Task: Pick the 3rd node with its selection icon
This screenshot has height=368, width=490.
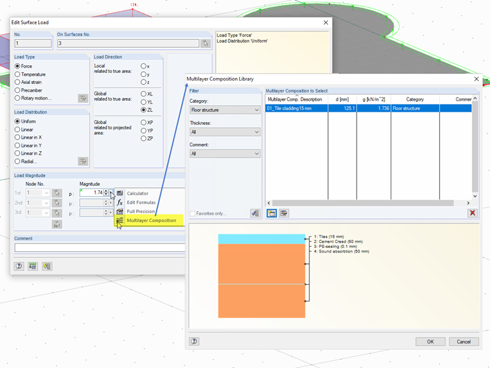Action: 57,213
